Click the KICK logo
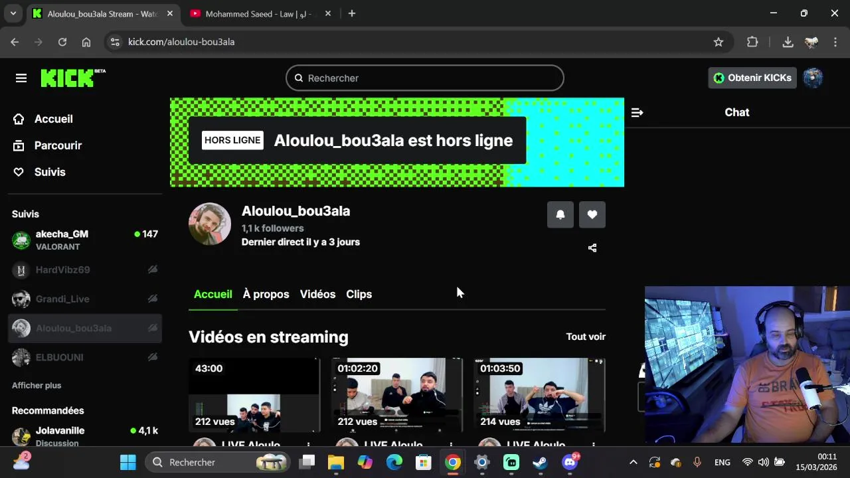Screen dimensions: 850x478 (x=72, y=78)
